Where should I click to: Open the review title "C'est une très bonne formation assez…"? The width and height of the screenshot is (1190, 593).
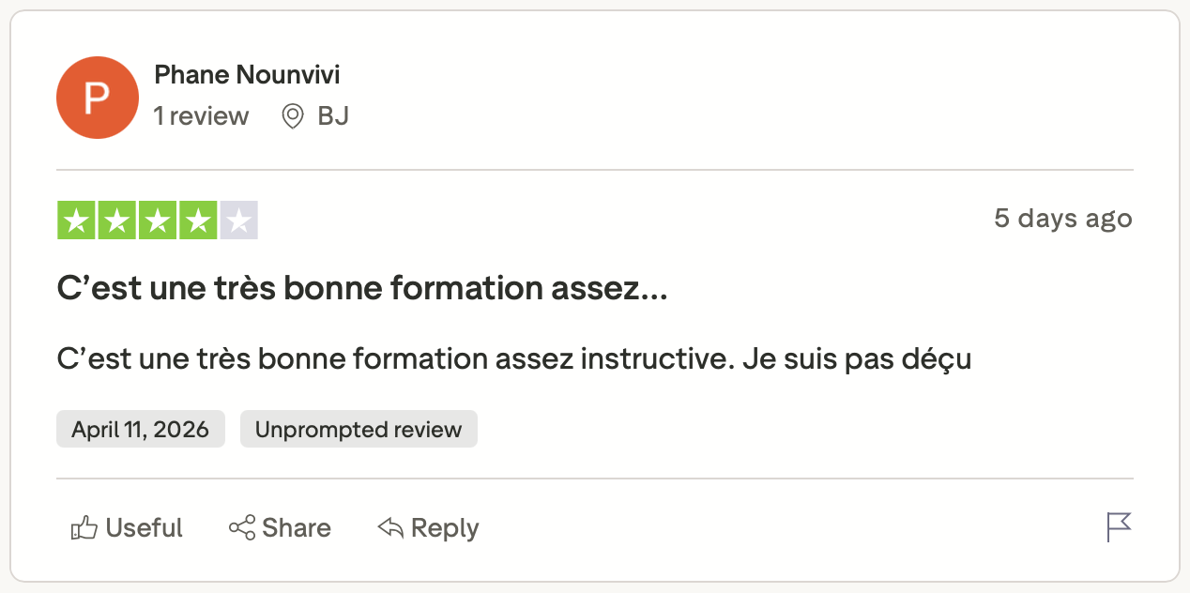(x=362, y=289)
